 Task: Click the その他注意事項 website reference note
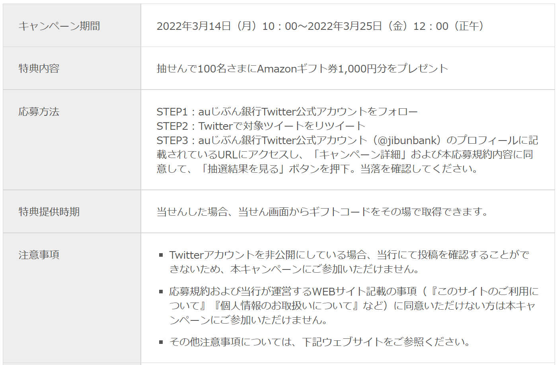pos(319,342)
